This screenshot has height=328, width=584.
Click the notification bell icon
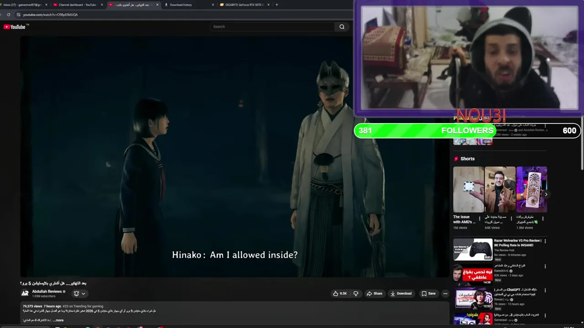(76, 293)
